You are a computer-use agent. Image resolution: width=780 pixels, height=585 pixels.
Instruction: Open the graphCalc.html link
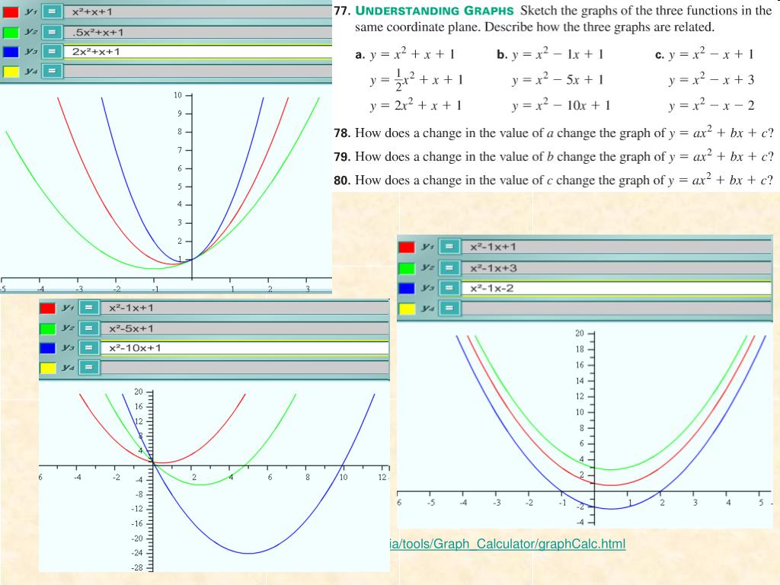coord(507,544)
